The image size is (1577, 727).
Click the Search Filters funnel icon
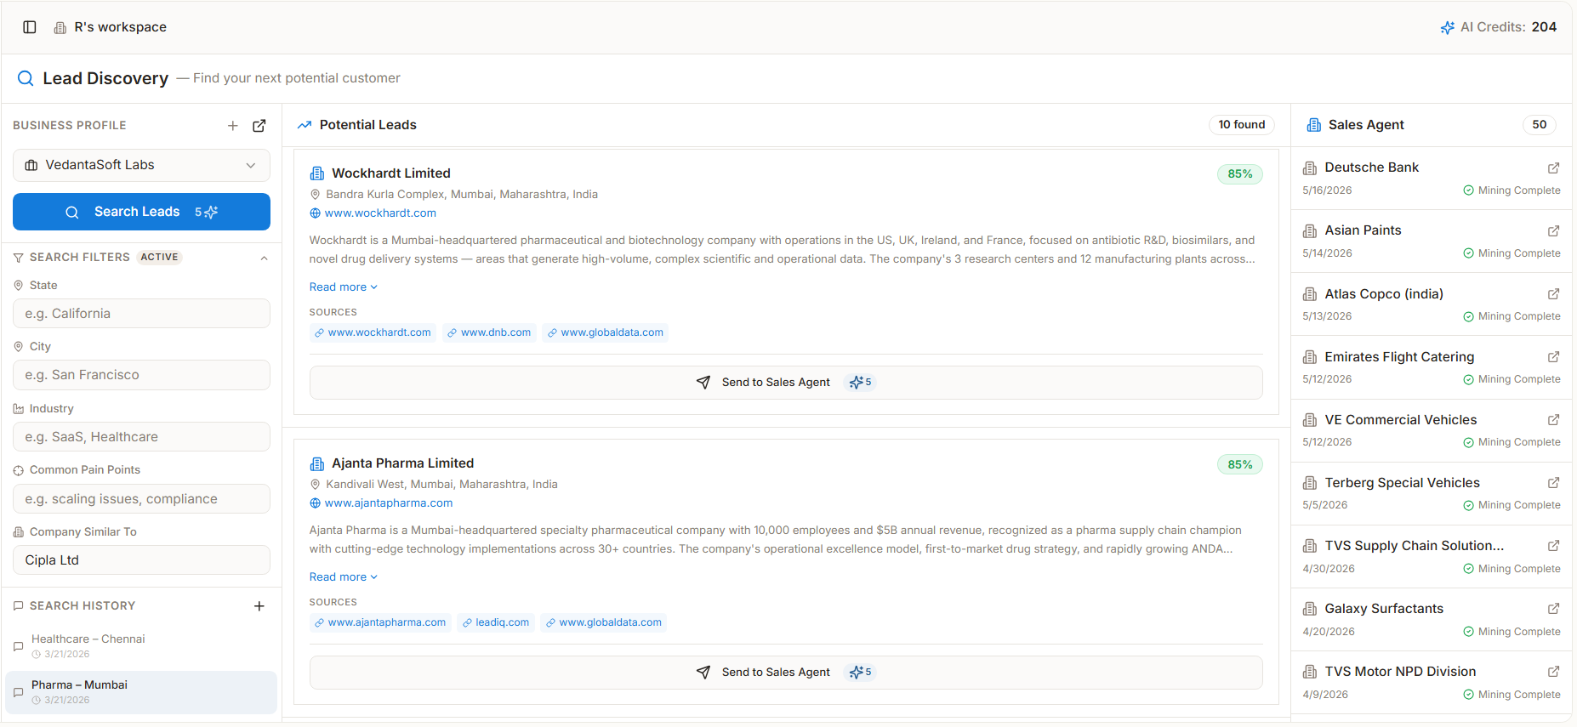(x=19, y=258)
